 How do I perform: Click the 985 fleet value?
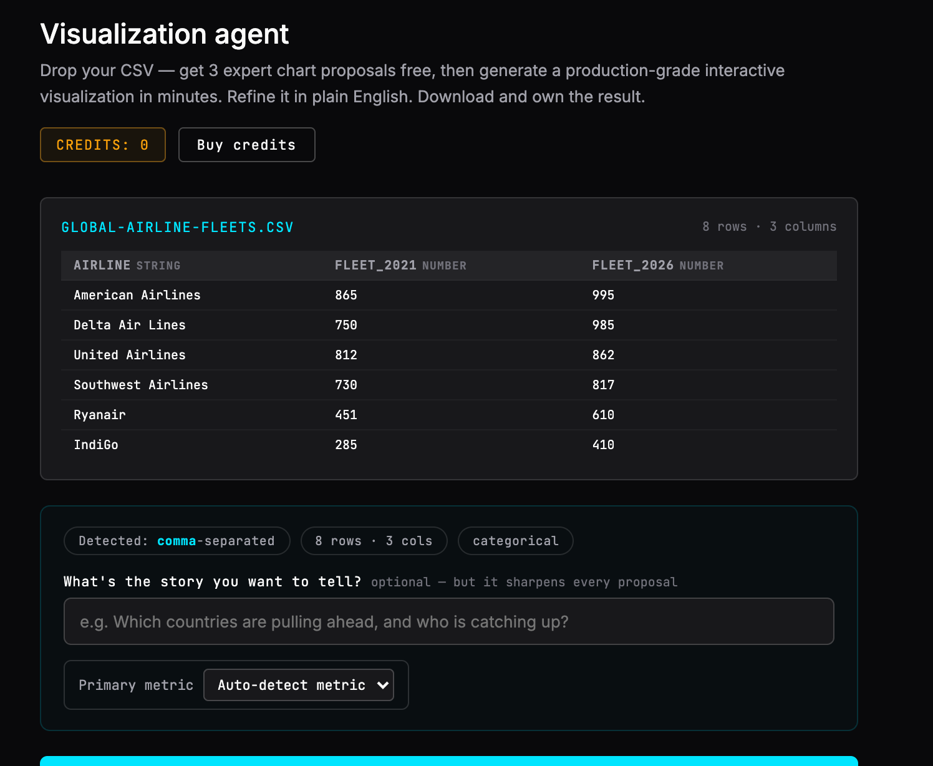[603, 325]
